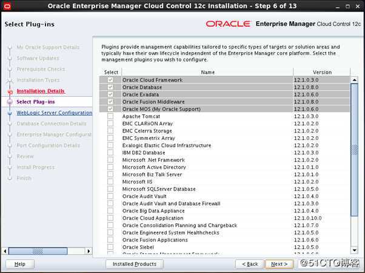The width and height of the screenshot is (365, 273).
Task: Click the step marker beside Installation Details
Action: coord(10,91)
